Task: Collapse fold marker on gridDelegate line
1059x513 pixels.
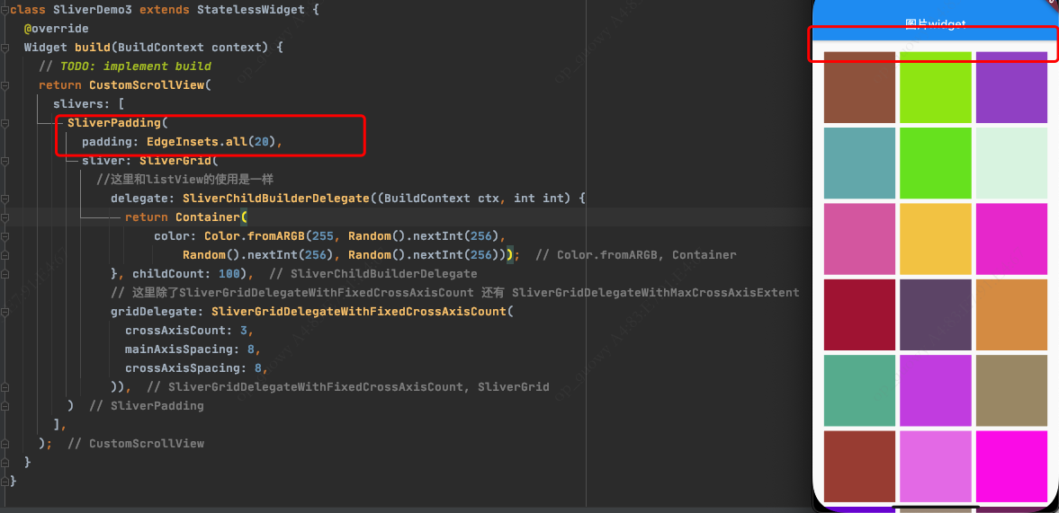Action: click(4, 312)
